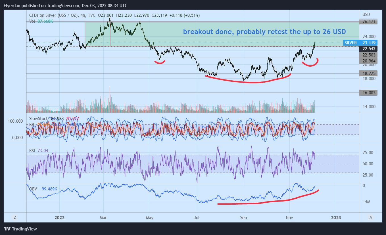Click the 16.003 price level label

tap(368, 93)
